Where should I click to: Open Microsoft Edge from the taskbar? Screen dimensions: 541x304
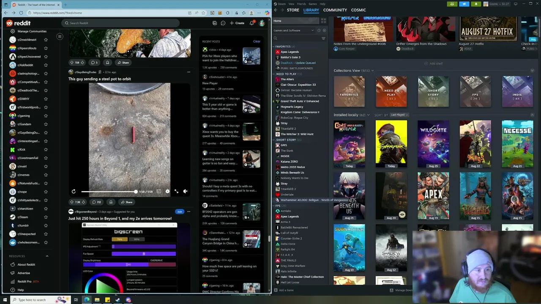[87, 300]
